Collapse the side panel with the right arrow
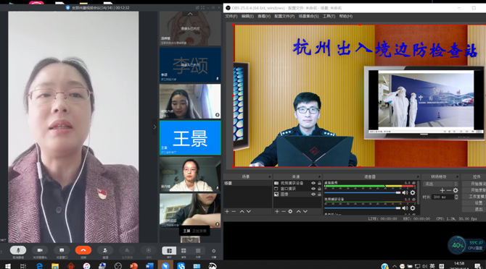The height and width of the screenshot is (269, 486). point(155,127)
